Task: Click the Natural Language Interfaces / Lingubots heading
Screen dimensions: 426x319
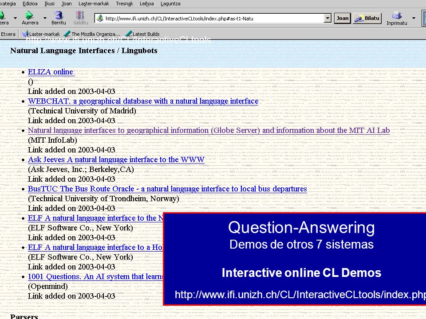Action: point(84,51)
